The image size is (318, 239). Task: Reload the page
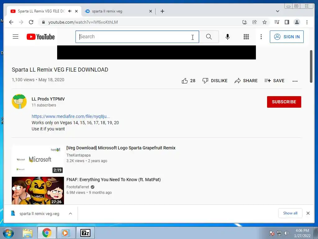tap(31, 22)
